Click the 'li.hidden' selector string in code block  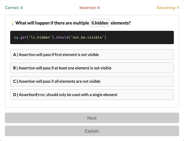(x=40, y=37)
